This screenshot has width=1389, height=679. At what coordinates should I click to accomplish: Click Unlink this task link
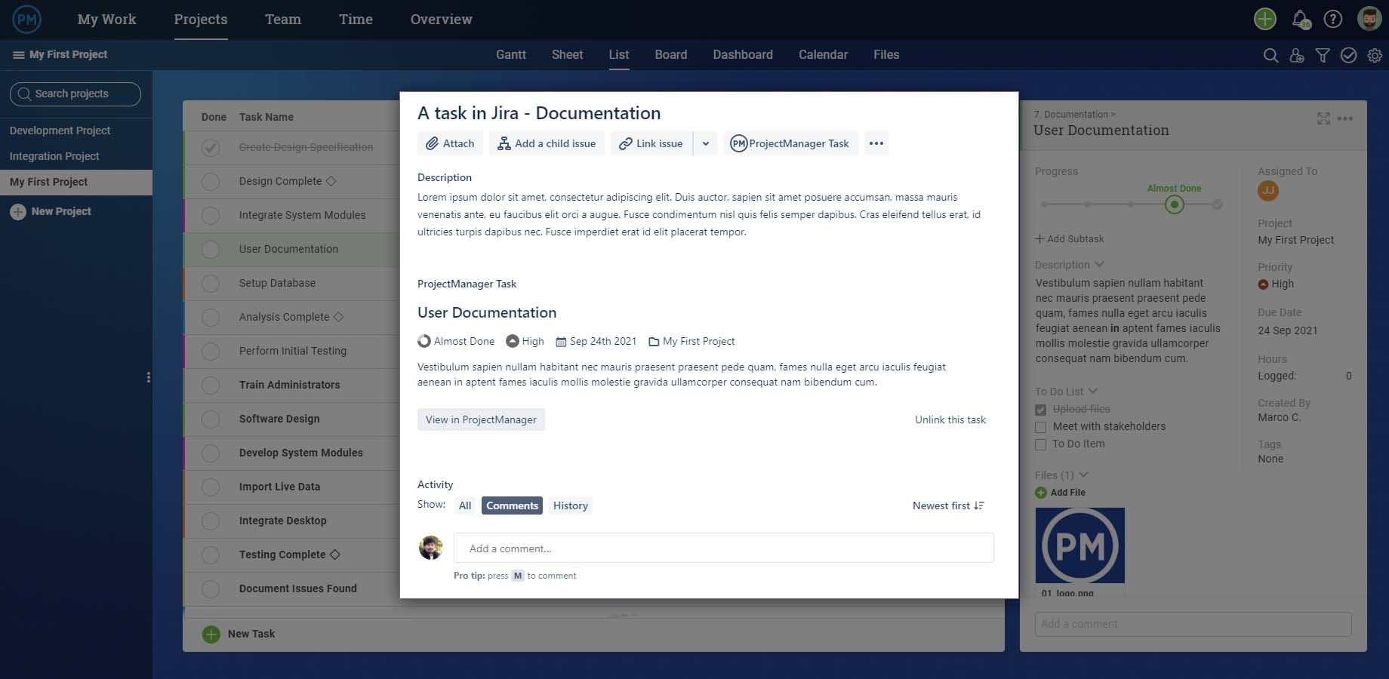click(950, 419)
